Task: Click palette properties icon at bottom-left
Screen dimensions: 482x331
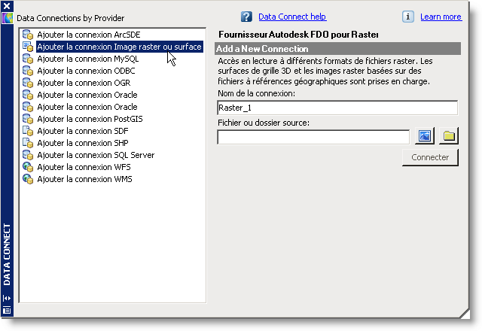Action: pos(7,310)
